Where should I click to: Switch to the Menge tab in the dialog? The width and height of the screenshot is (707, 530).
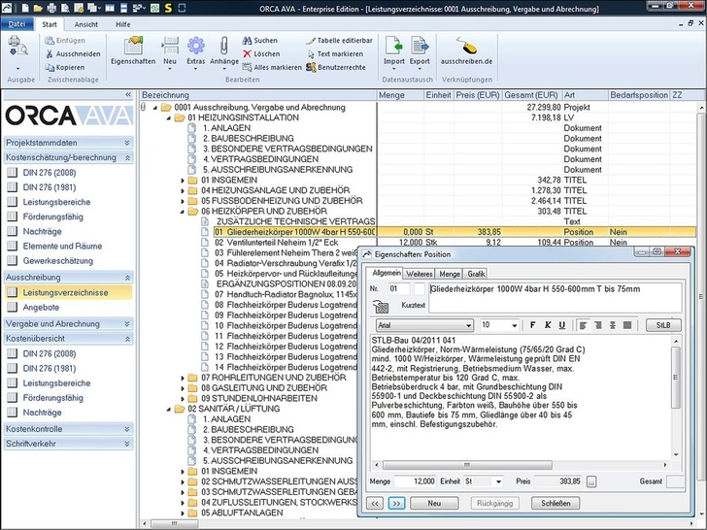click(449, 274)
